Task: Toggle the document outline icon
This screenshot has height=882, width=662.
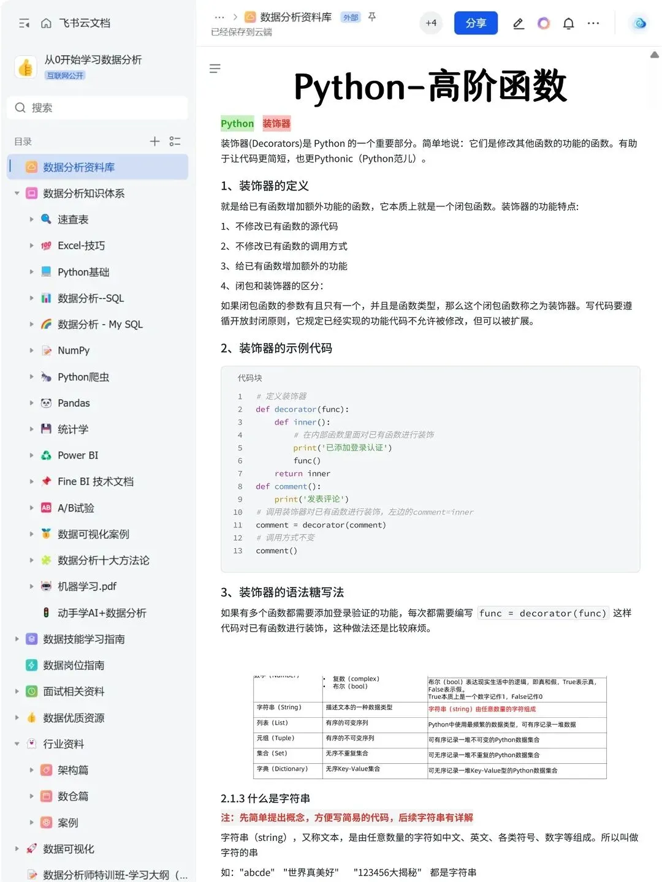Action: click(215, 69)
